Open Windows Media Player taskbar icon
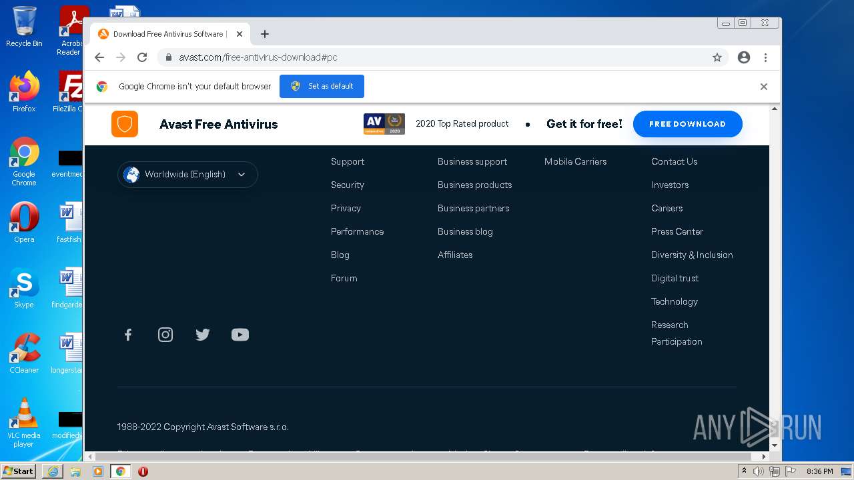The height and width of the screenshot is (480, 854). pyautogui.click(x=98, y=471)
